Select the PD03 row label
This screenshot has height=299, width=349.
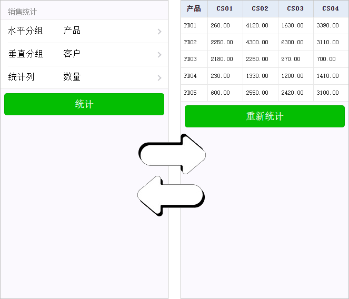pyautogui.click(x=190, y=59)
